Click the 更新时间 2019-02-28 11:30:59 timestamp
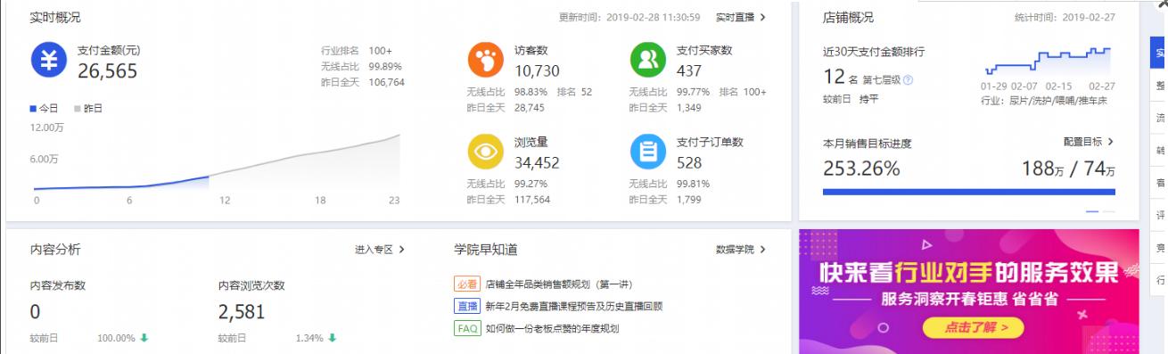Screen dimensions: 1168x354 coord(629,17)
